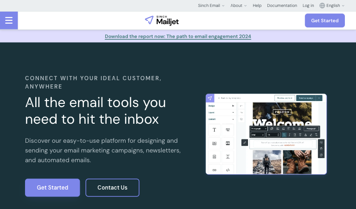Click Preview and test in editor preview
This screenshot has height=209, width=356.
click(285, 98)
